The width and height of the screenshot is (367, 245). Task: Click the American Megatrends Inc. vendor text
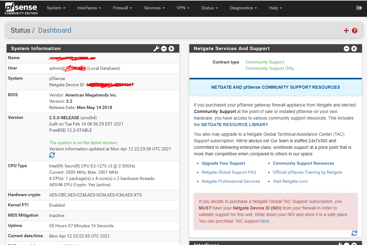point(91,95)
